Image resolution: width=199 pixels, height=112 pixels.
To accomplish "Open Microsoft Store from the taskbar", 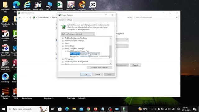I will coord(60,109).
